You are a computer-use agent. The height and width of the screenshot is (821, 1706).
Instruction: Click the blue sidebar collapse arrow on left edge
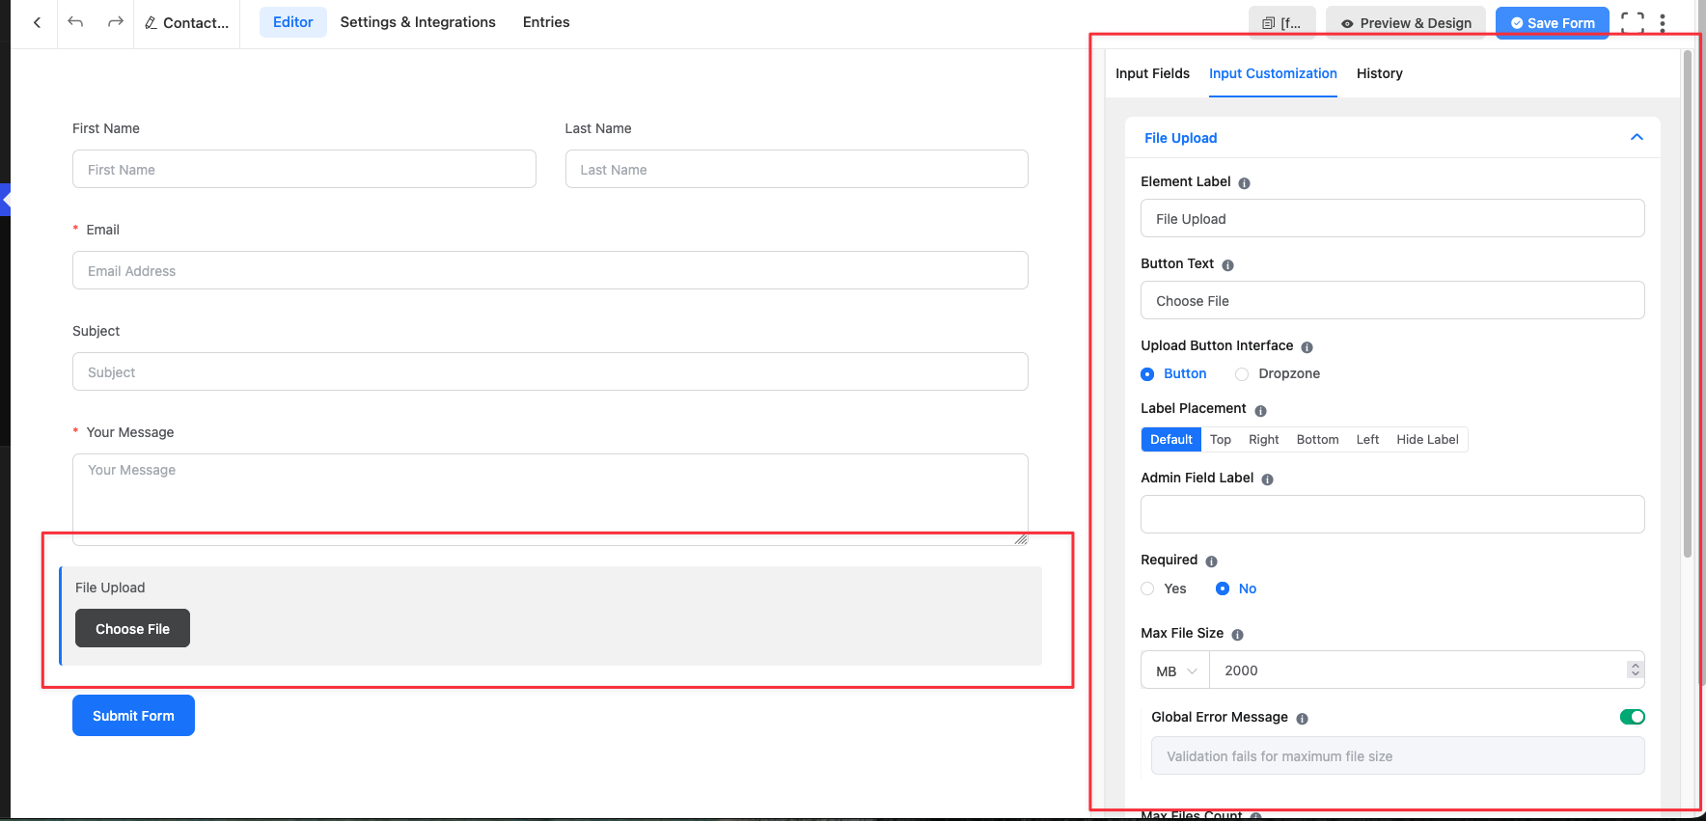tap(5, 200)
